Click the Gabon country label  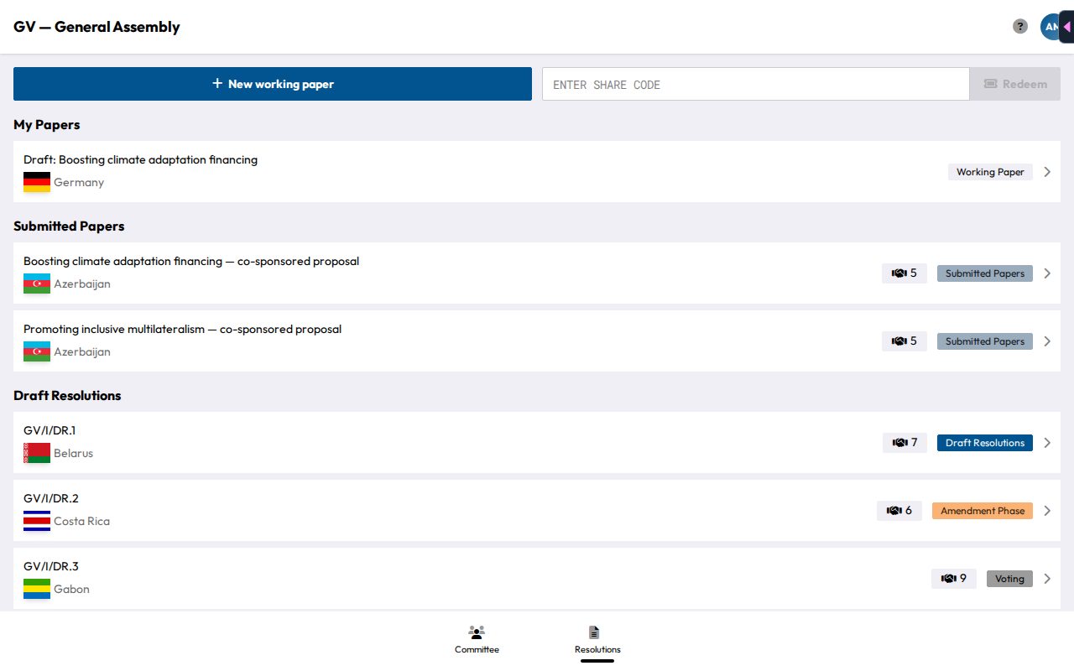(71, 589)
